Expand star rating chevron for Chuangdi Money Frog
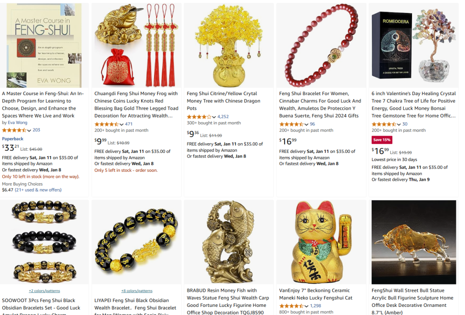This screenshot has width=465, height=315. pos(121,124)
